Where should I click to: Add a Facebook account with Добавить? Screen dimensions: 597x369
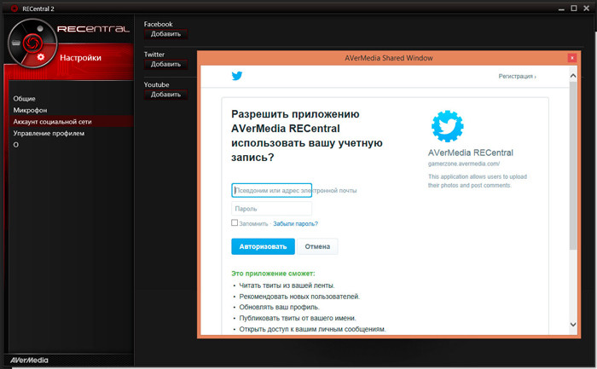tap(165, 34)
